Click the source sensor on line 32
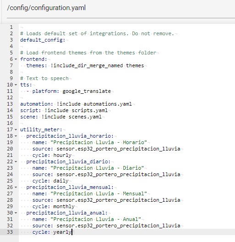This screenshot has height=242, width=235. pos(118,226)
